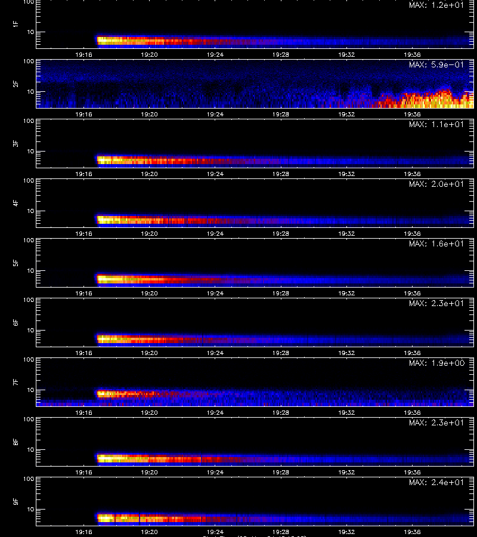Select the MAX: 2.3e+01 annotation in panel 6F
This screenshot has width=477, height=537.
click(x=436, y=303)
